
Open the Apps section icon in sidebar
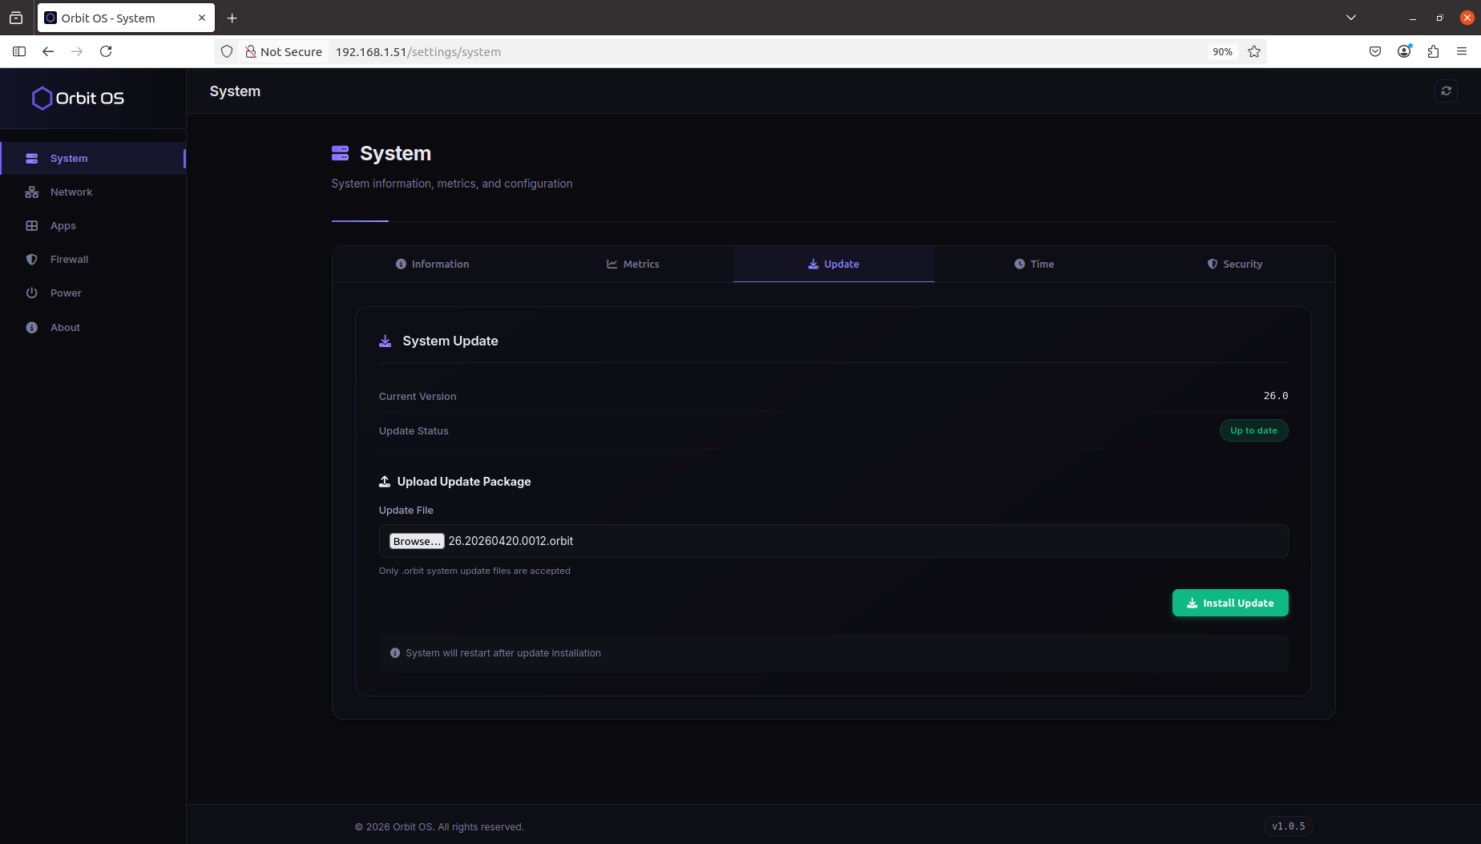31,225
